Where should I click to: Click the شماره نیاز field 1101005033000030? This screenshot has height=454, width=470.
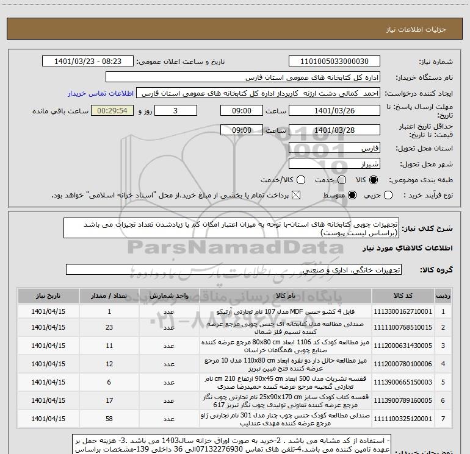click(334, 62)
